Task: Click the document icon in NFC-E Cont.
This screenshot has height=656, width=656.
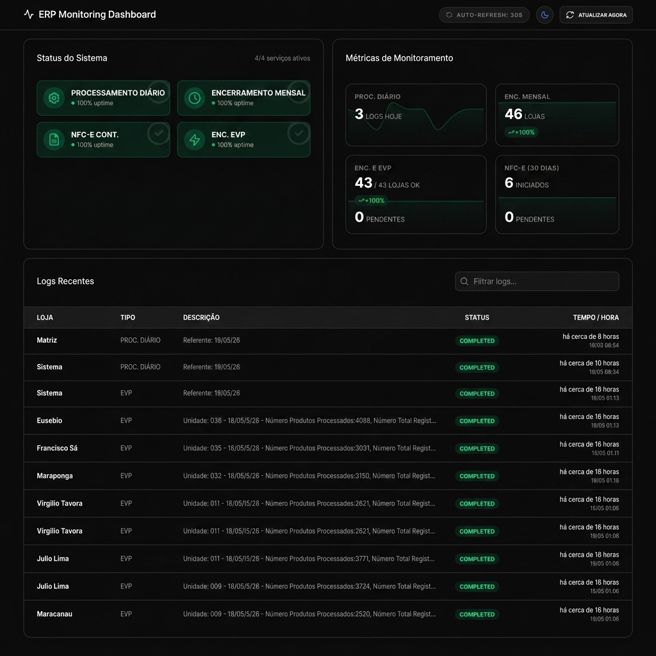Action: coord(54,139)
